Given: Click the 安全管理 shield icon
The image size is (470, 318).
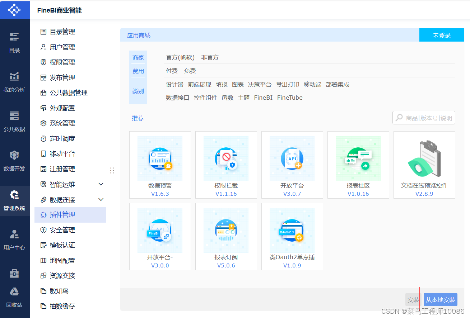Looking at the screenshot, I should (x=43, y=230).
